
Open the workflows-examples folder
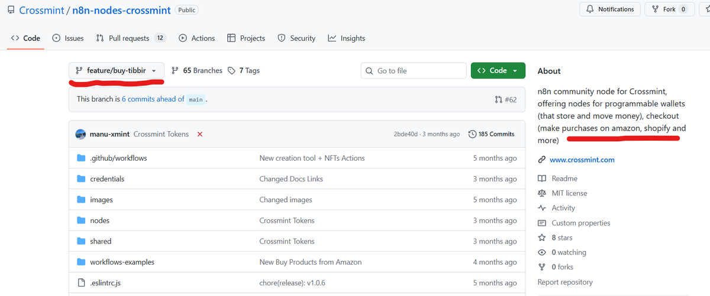coord(122,262)
